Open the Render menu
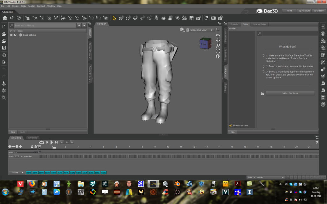Image resolution: width=327 pixels, height=204 pixels. coord(31,6)
